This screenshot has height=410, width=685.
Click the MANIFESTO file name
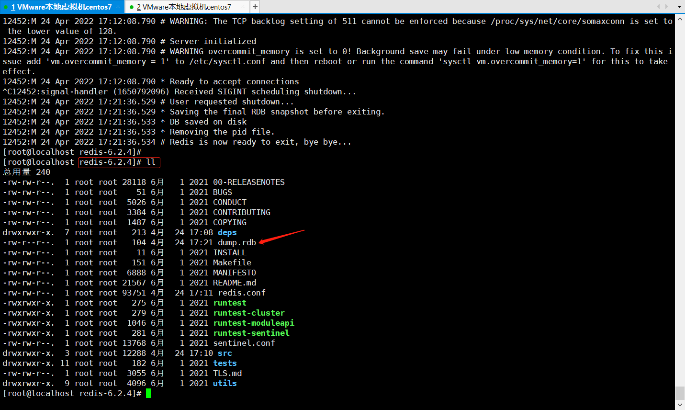[x=235, y=273]
